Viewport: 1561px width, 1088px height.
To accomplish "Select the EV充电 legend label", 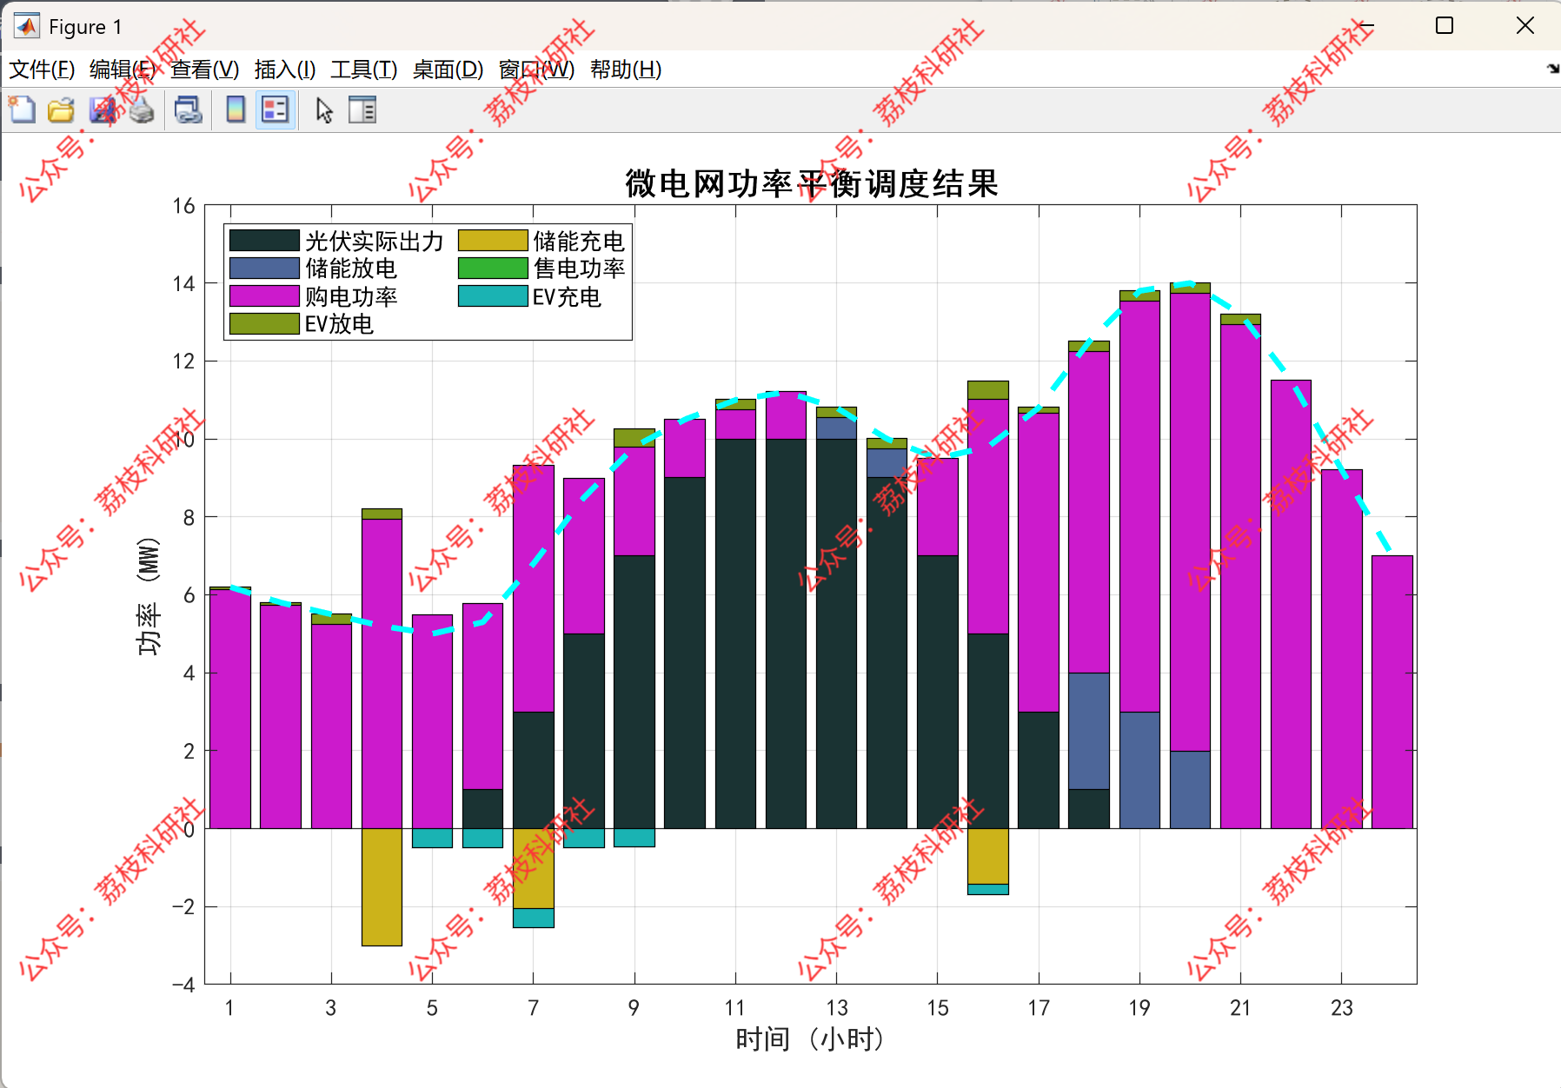I will pos(567,296).
